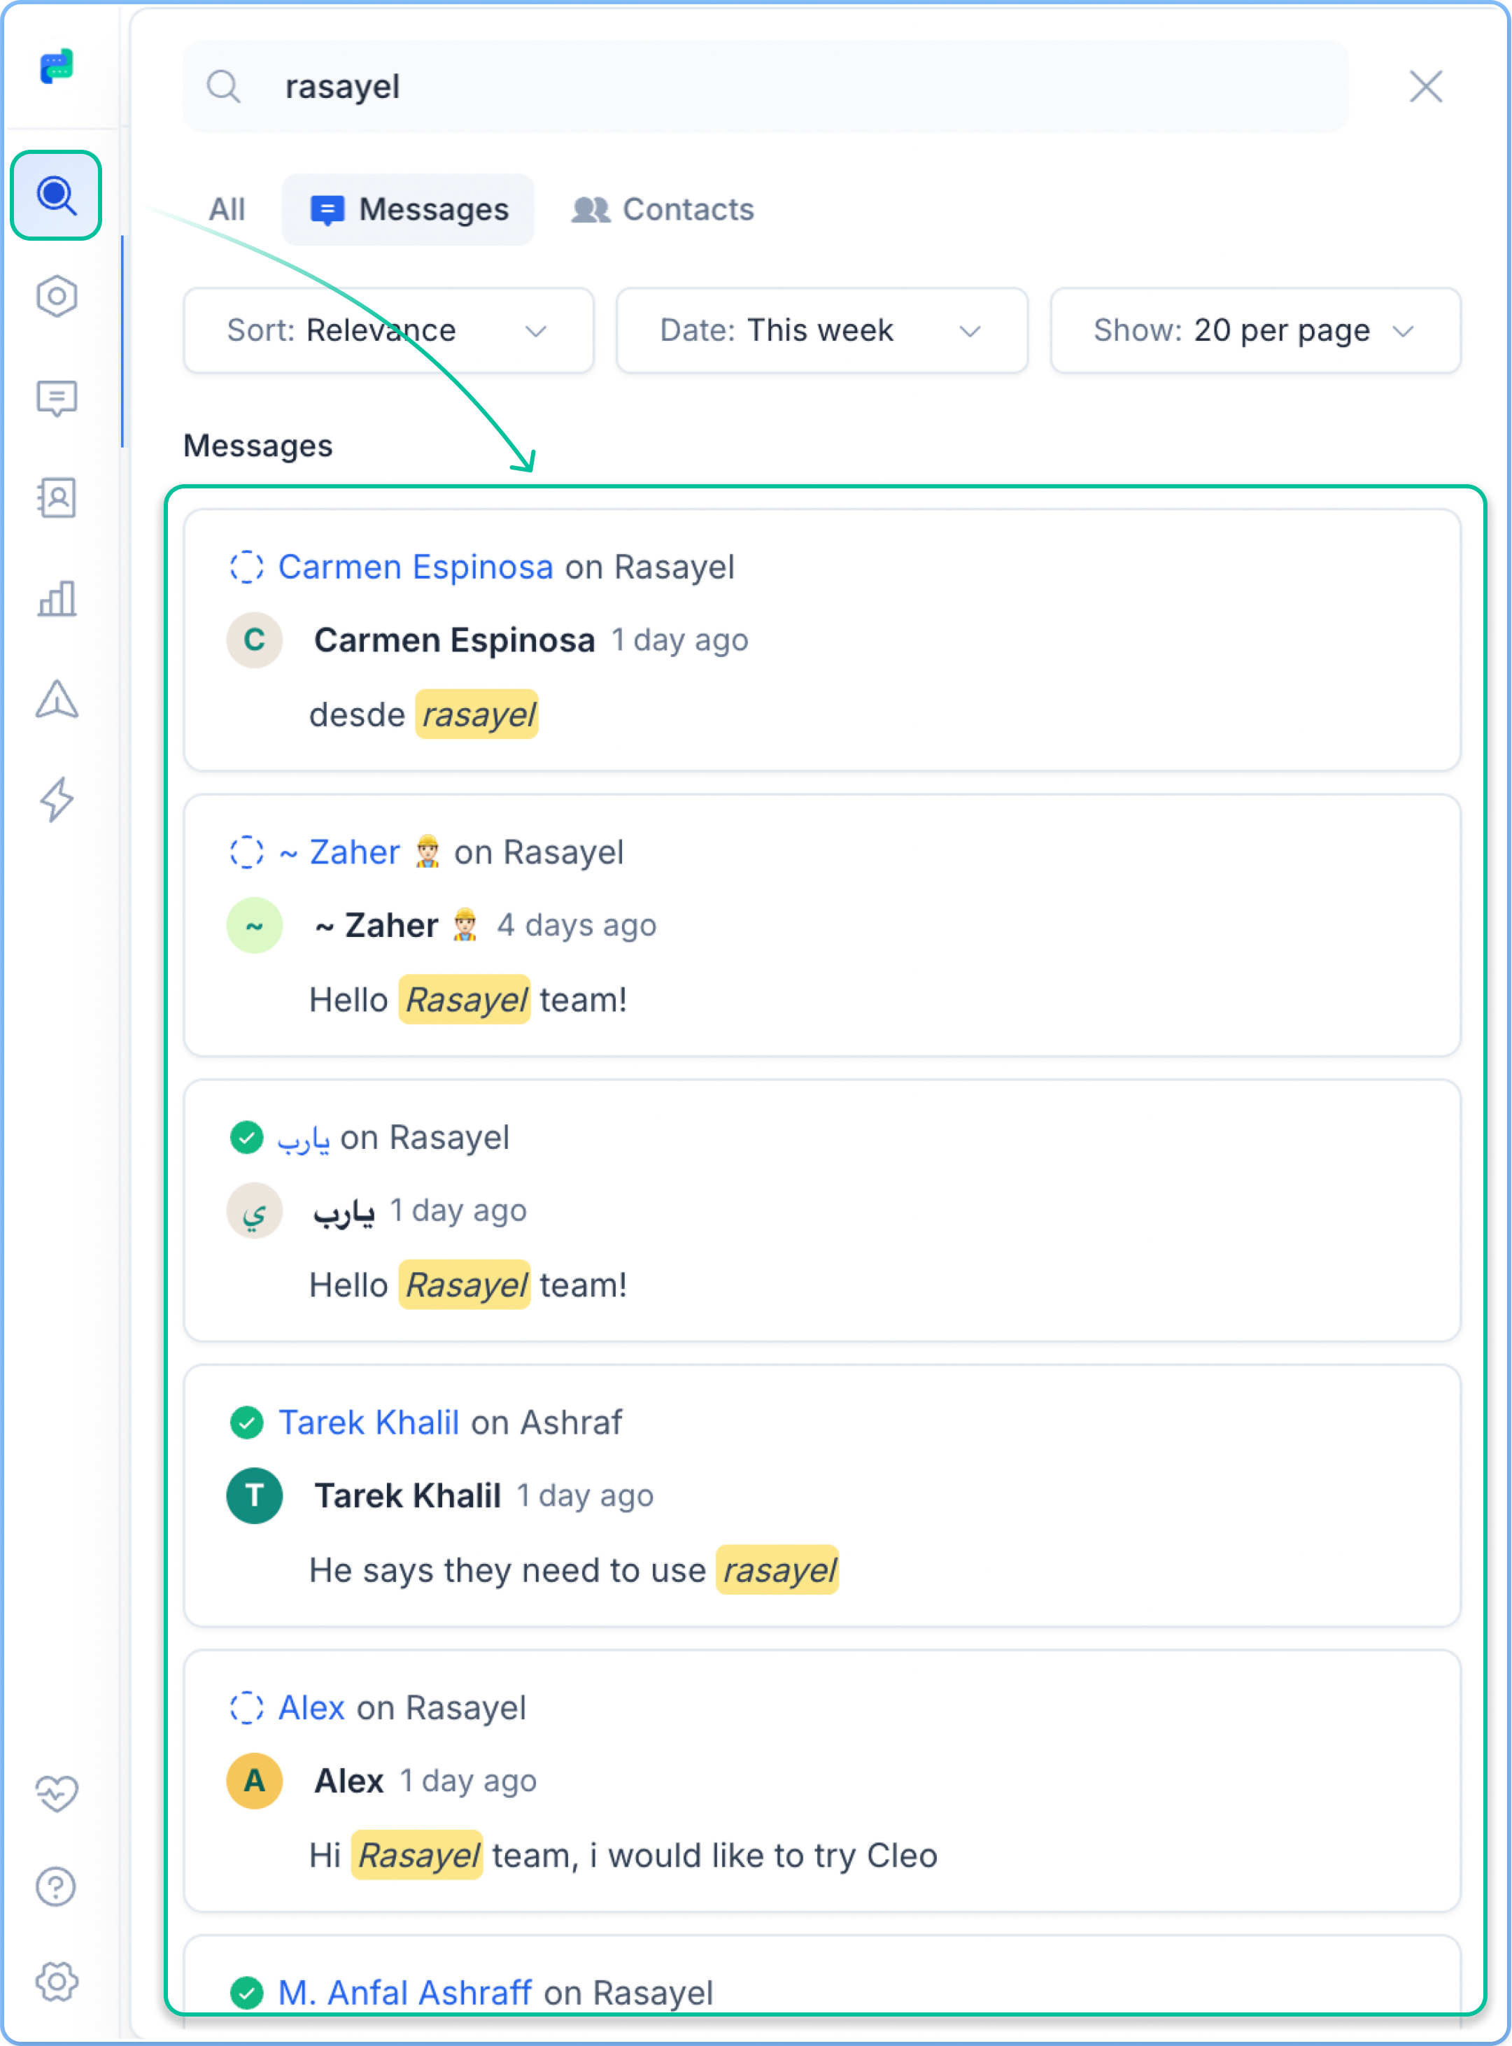This screenshot has height=2046, width=1512.
Task: Open Carmen Espinosa conversation link
Action: tap(415, 567)
